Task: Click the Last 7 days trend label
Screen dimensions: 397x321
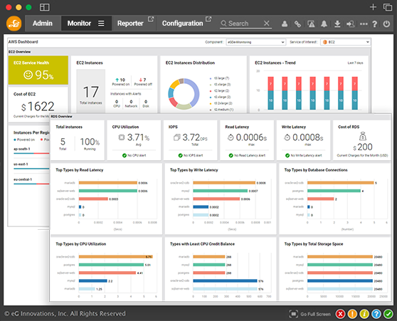Action: point(355,63)
